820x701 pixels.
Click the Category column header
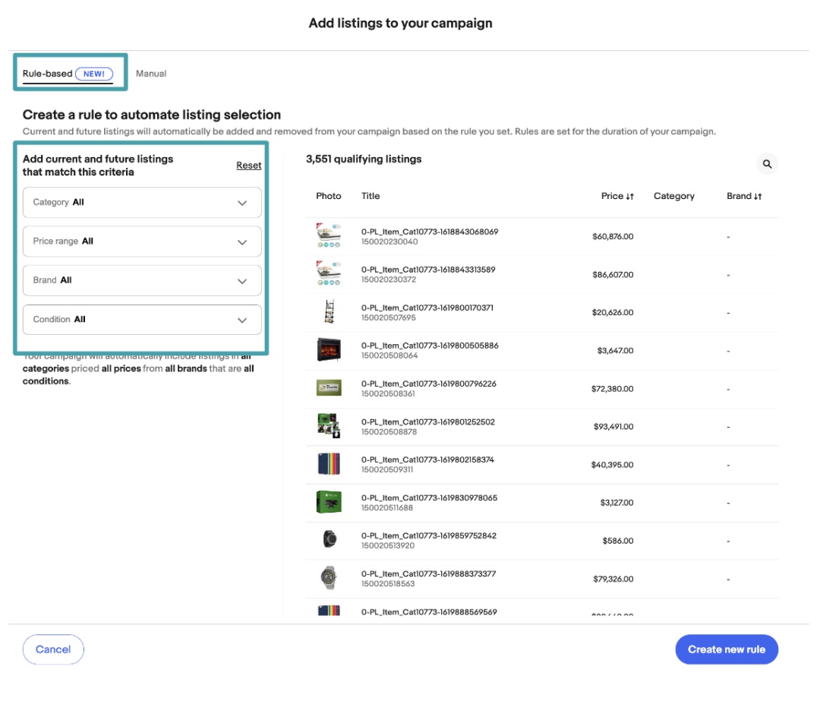(673, 196)
